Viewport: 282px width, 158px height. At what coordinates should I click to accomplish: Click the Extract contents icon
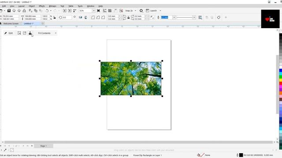click(x=25, y=33)
